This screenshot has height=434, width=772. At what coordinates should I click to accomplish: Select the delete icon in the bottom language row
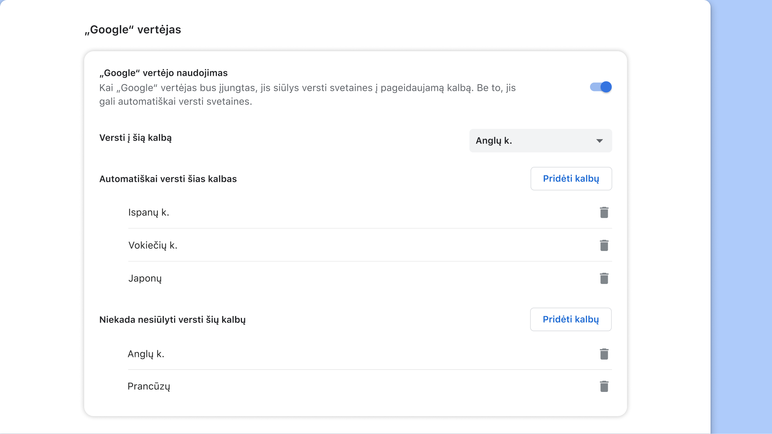604,386
